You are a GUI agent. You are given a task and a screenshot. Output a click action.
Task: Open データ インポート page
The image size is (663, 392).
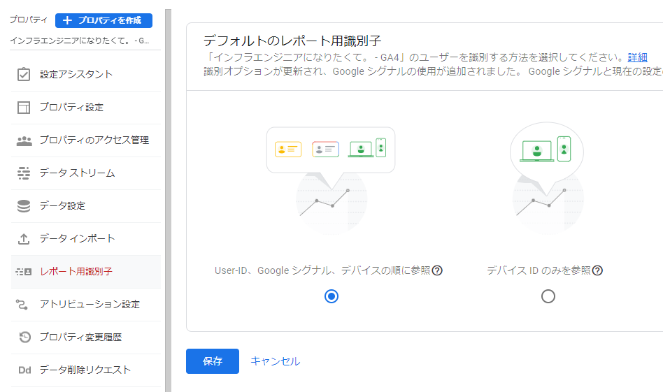[86, 239]
